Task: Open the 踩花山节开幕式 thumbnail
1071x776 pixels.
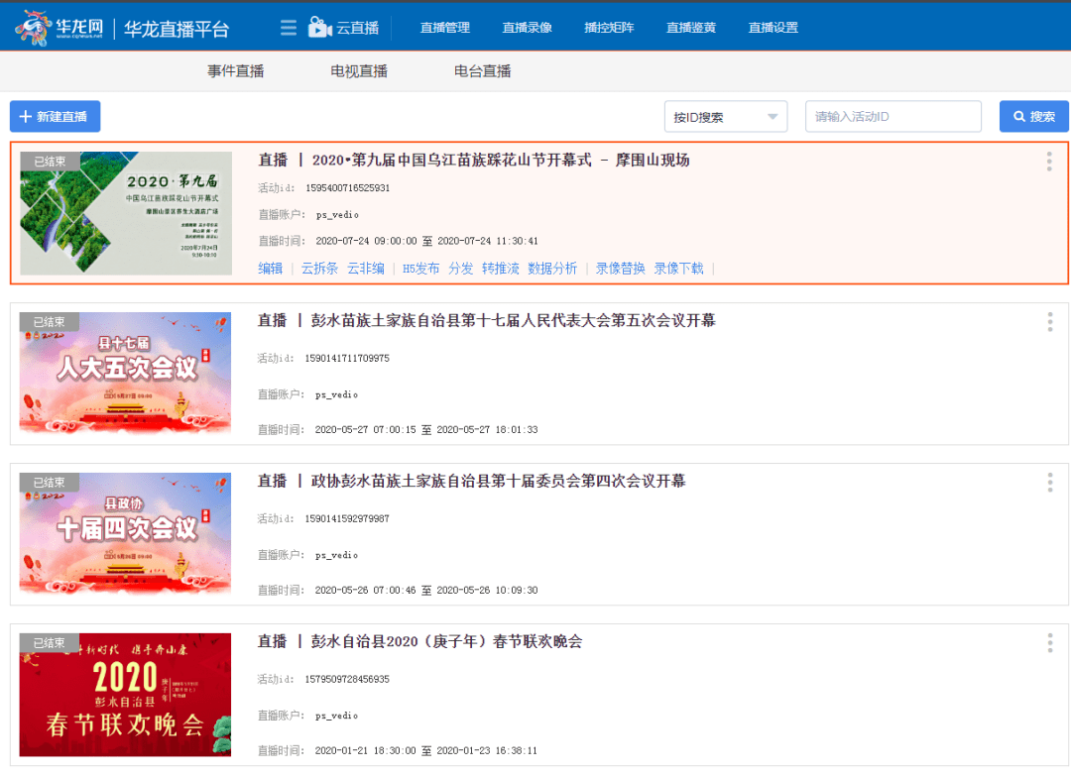Action: (x=126, y=213)
